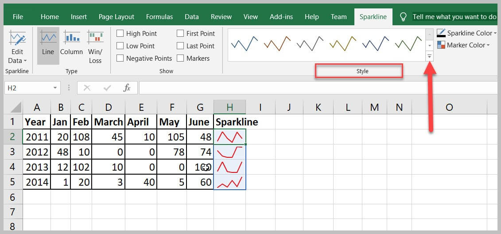501x234 pixels.
Task: Expand the Style gallery More arrow
Action: [x=429, y=56]
